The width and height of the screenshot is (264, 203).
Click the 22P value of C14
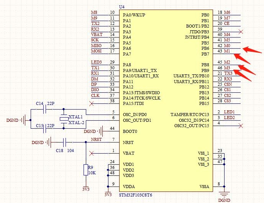click(x=51, y=103)
